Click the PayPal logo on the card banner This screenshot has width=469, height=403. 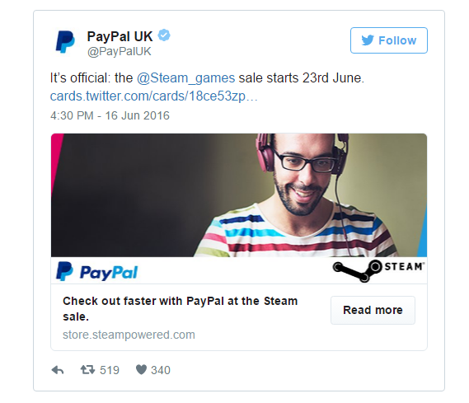point(97,271)
